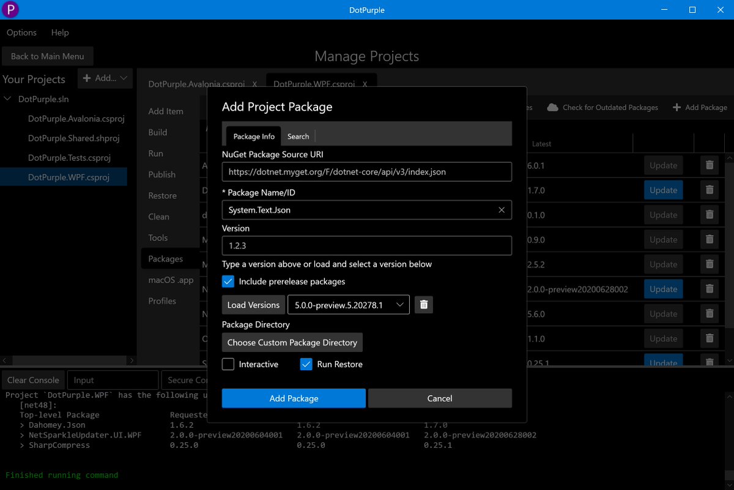Delete the package in the 5.6.0 row
734x490 pixels.
pyautogui.click(x=710, y=314)
